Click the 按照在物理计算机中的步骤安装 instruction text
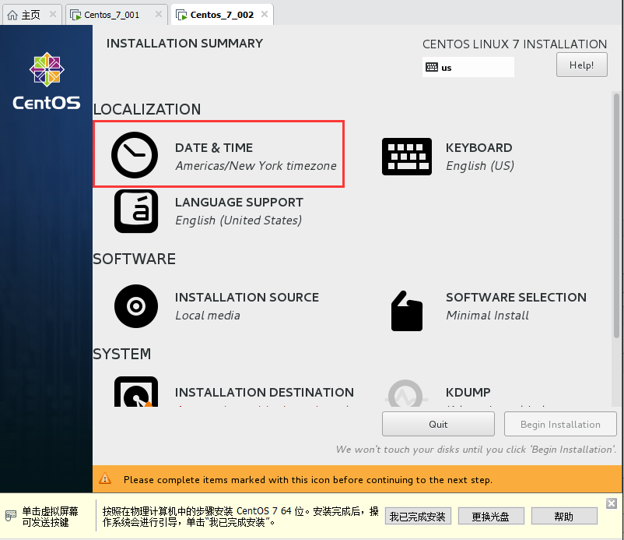 (240, 517)
